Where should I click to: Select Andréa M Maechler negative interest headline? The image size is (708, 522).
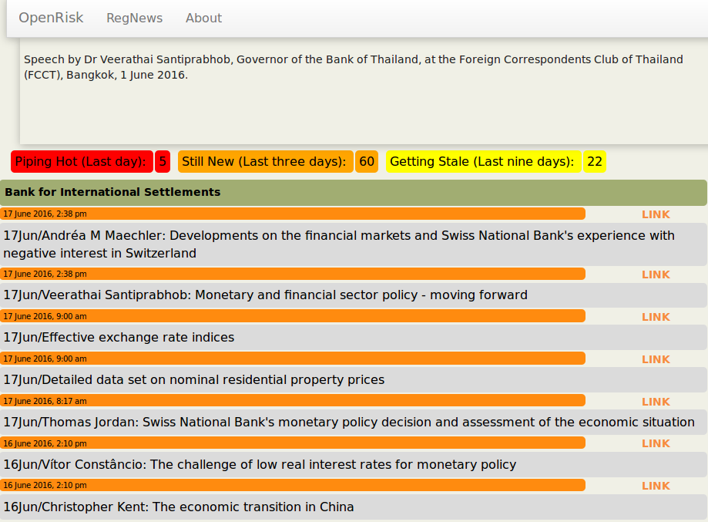(x=354, y=244)
